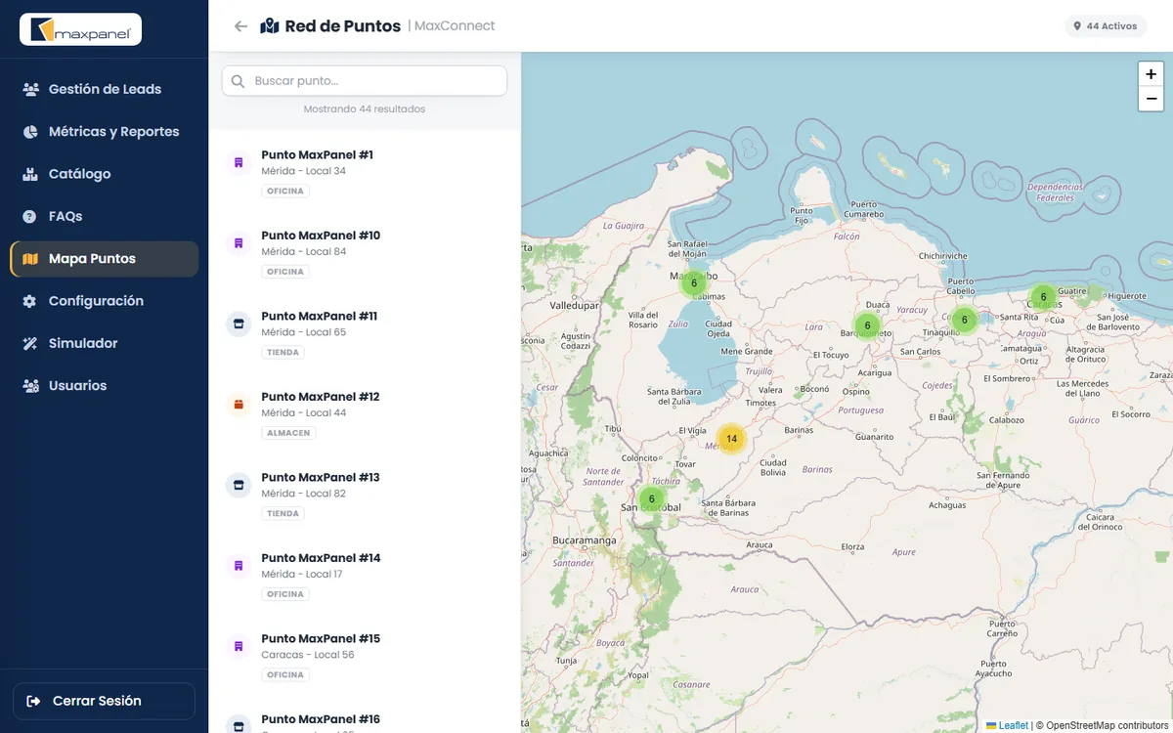The width and height of the screenshot is (1173, 733).
Task: Zoom out on the map
Action: click(x=1151, y=99)
